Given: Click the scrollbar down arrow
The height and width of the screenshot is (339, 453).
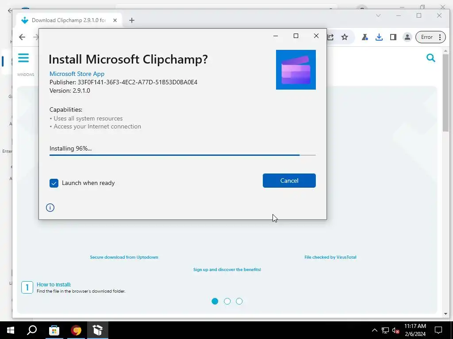Looking at the screenshot, I should click(445, 314).
